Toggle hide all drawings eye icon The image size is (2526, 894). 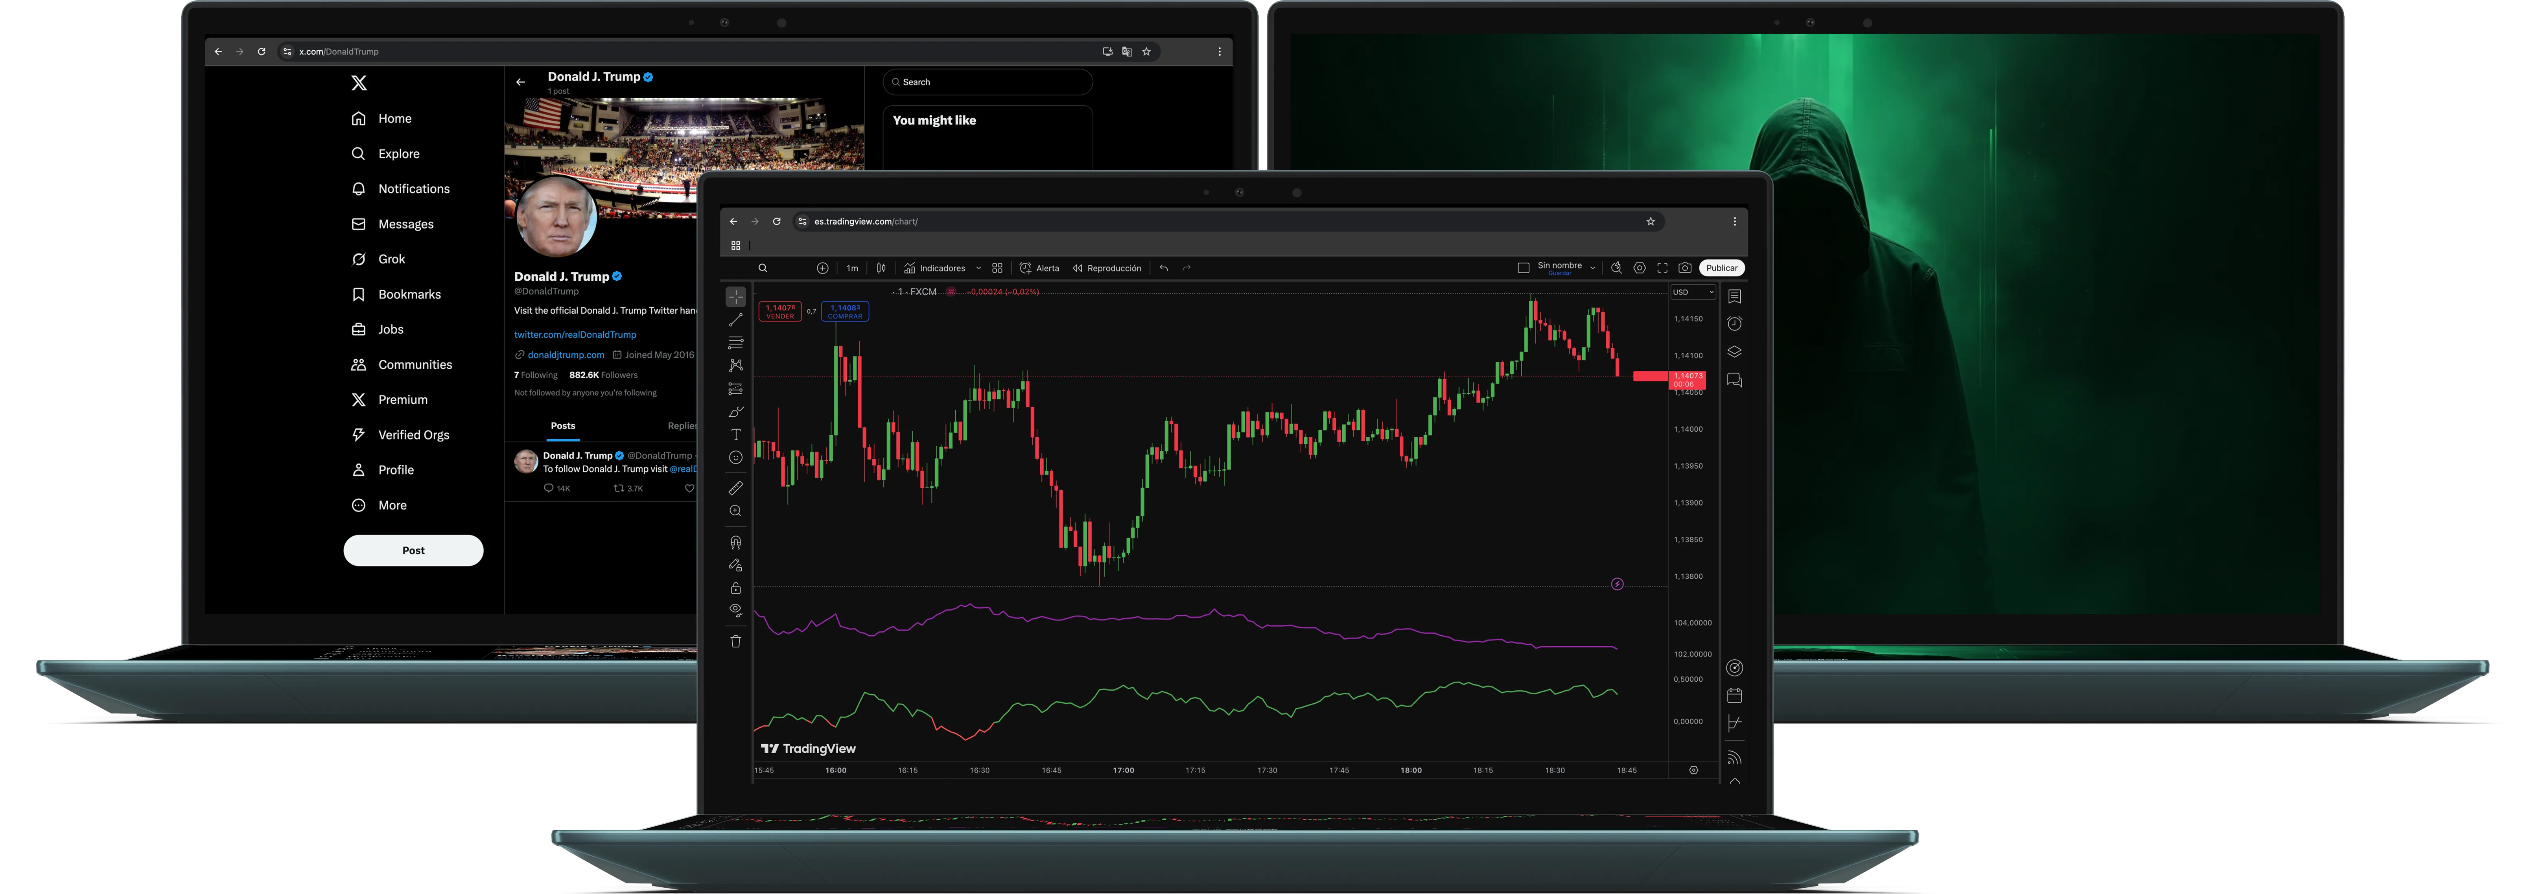pos(735,611)
